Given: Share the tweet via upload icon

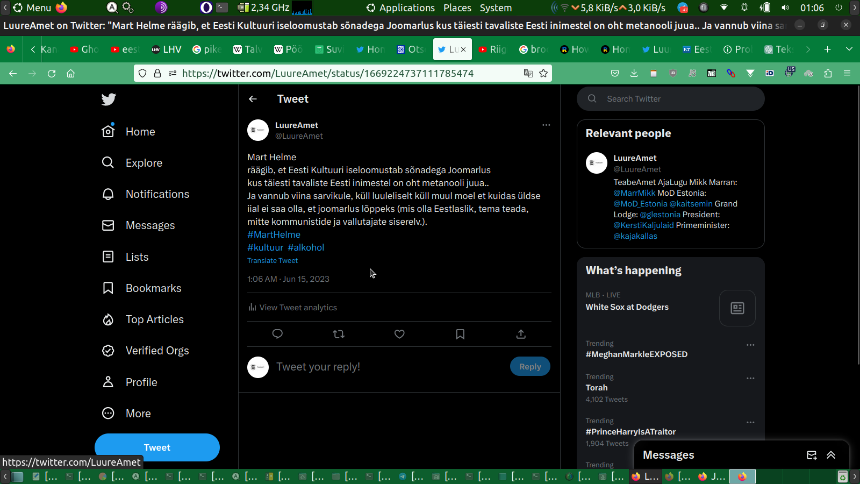Looking at the screenshot, I should click(521, 334).
